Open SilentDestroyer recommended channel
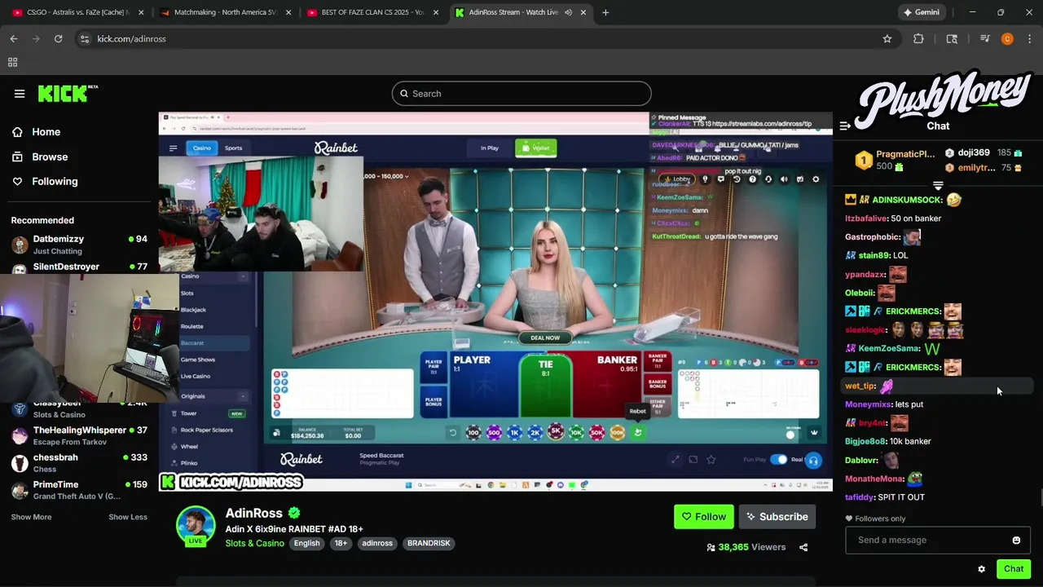Image resolution: width=1043 pixels, height=587 pixels. click(79, 267)
